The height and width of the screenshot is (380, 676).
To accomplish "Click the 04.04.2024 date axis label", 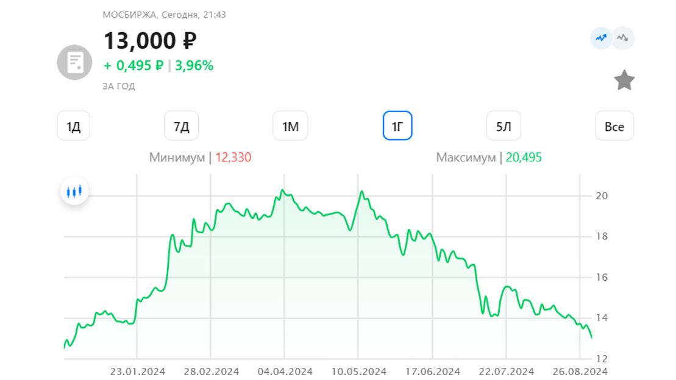I will tap(285, 371).
